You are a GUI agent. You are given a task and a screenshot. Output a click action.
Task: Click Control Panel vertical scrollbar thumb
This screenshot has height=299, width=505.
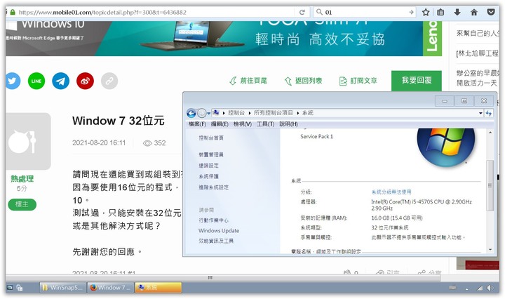[x=490, y=185]
